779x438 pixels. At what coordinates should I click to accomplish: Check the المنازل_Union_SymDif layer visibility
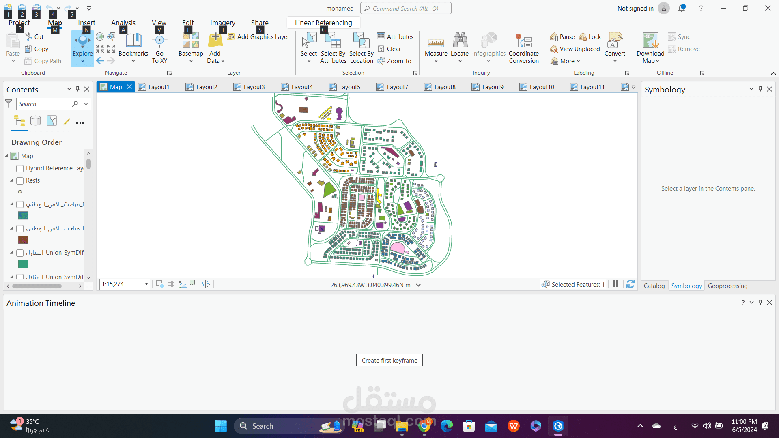19,253
